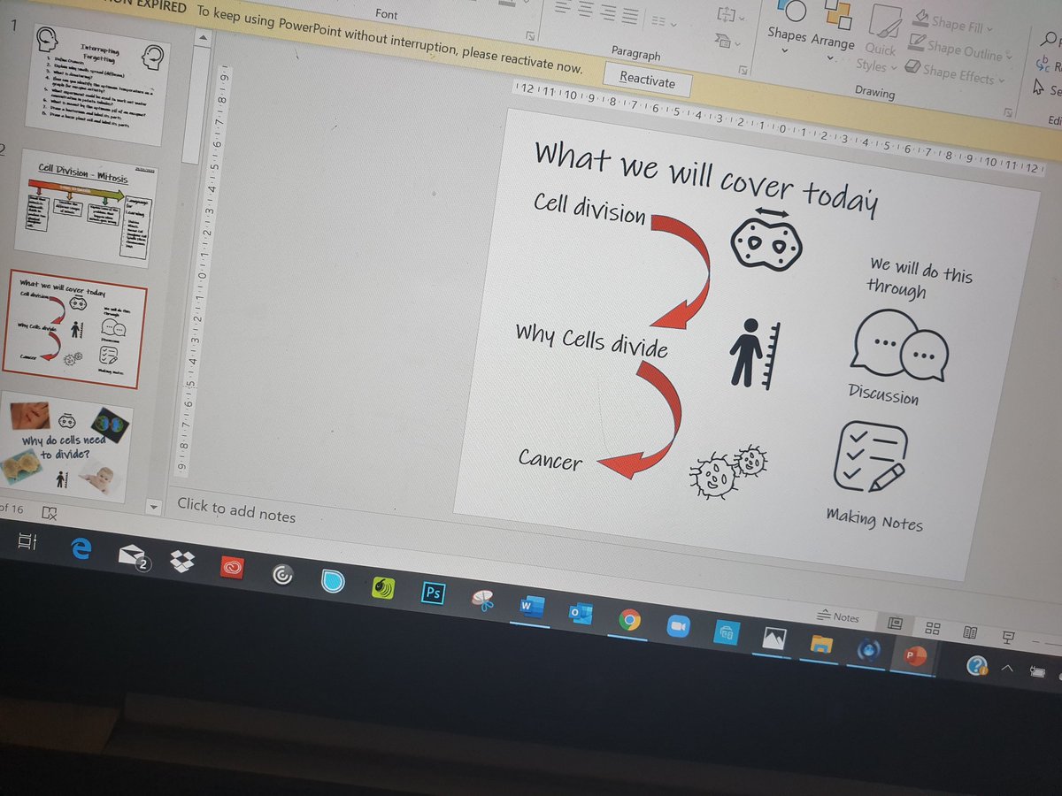Viewport: 1062px width, 796px height.
Task: Click the slide panel scroll down arrow
Action: pos(154,508)
